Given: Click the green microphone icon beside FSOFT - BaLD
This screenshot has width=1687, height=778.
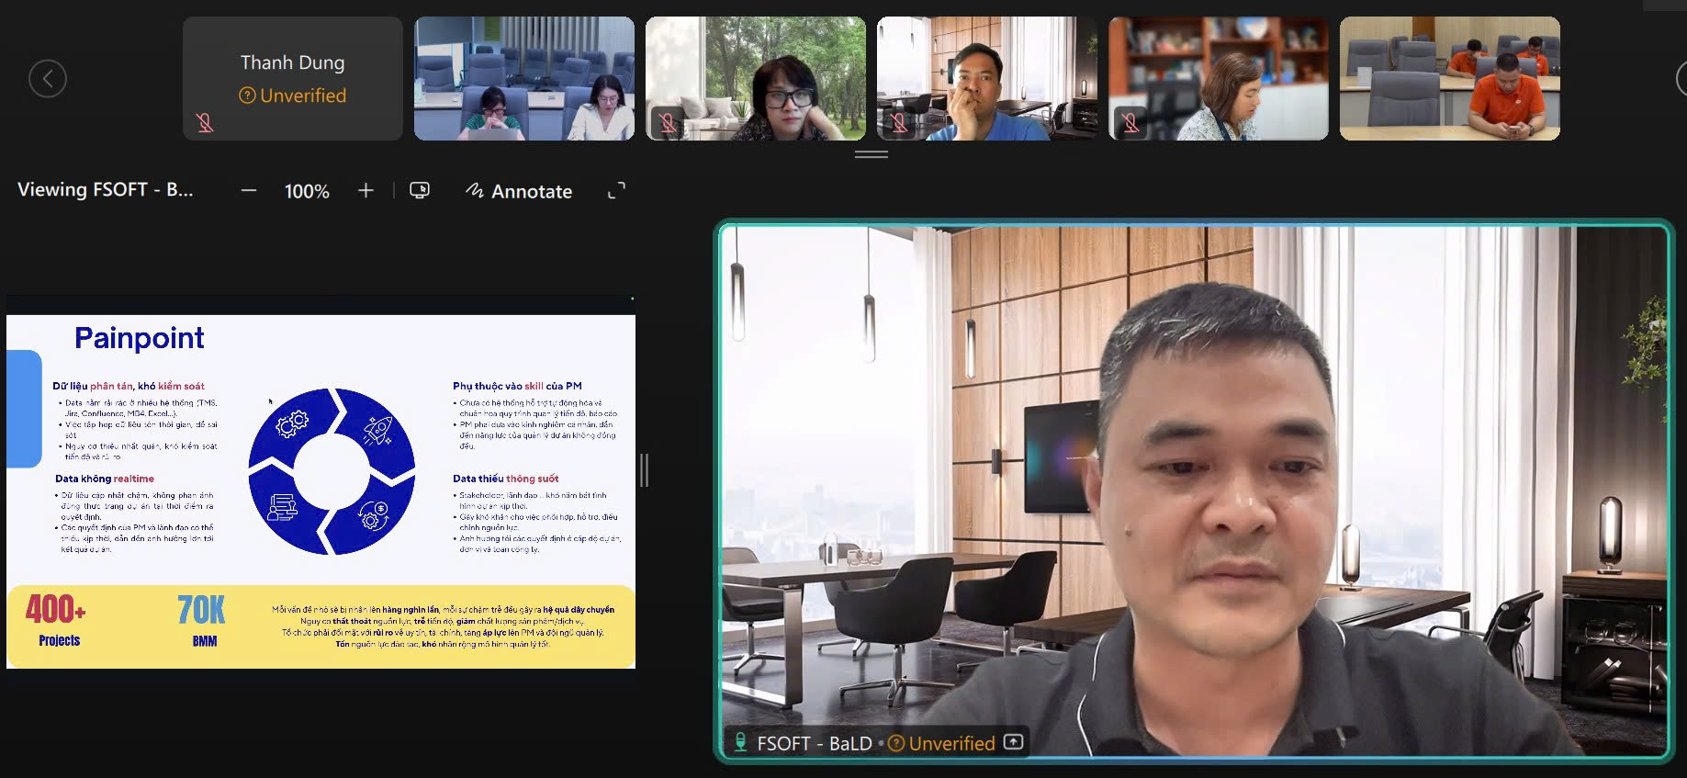Looking at the screenshot, I should click(740, 742).
